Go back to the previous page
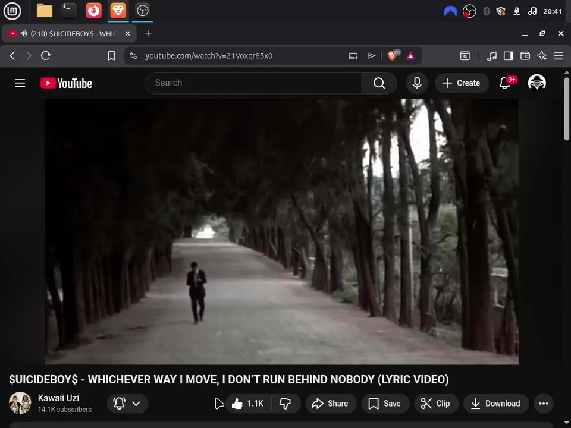 [12, 56]
